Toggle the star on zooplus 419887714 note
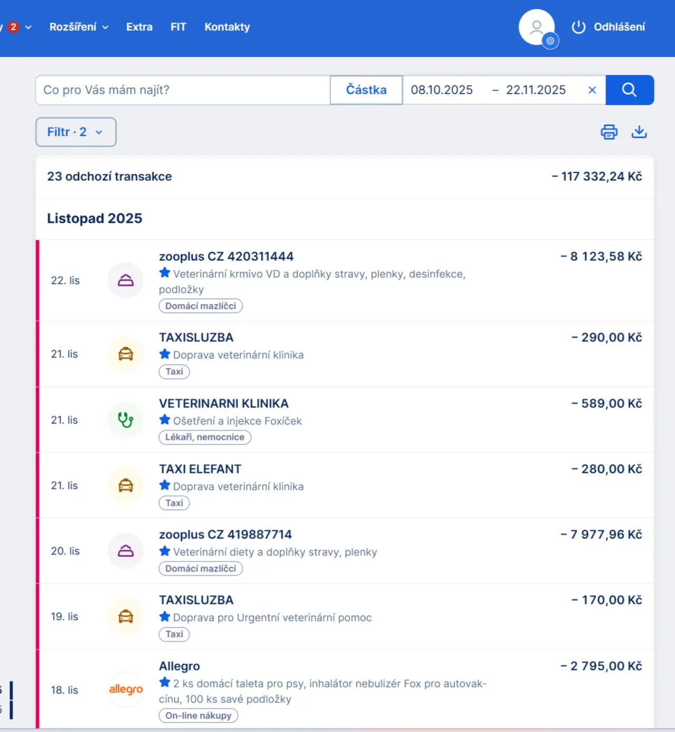 coord(165,551)
